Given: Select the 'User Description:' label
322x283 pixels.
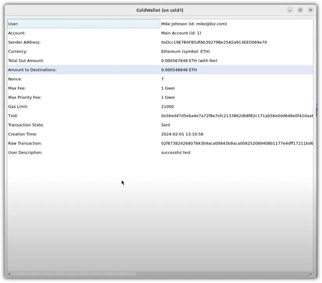Looking at the screenshot, I should pos(25,153).
